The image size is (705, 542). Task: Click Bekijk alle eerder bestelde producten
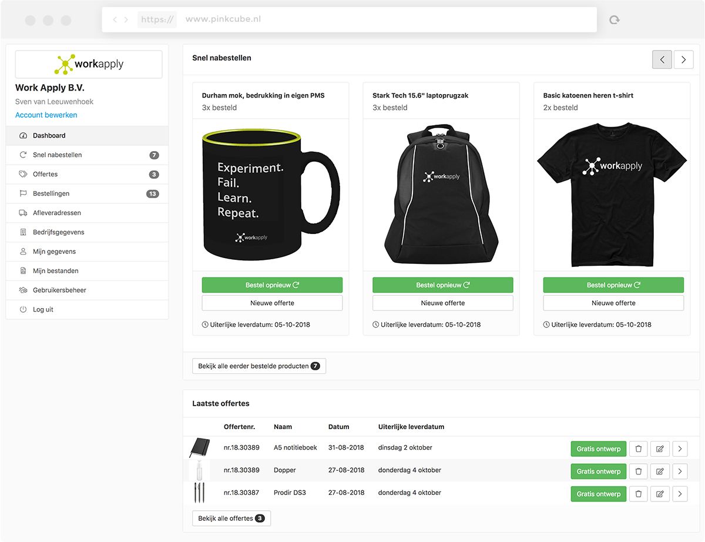point(259,365)
